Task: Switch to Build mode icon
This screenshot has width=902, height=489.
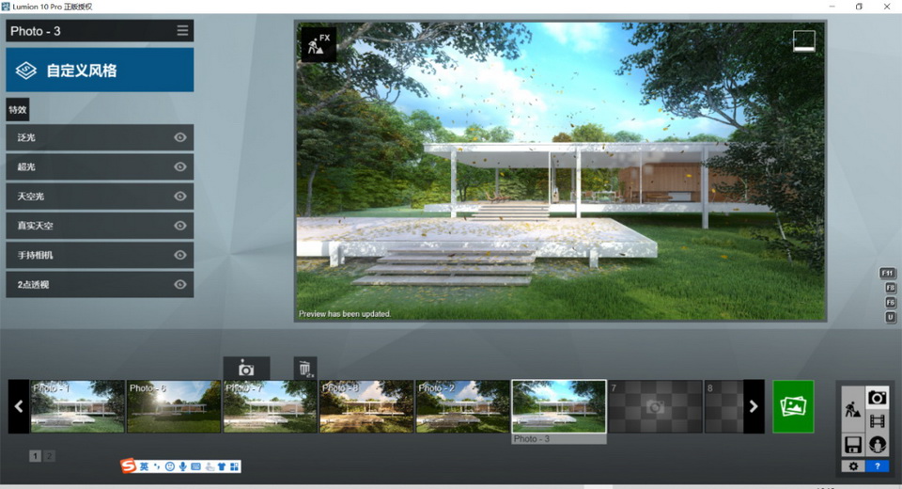Action: click(x=852, y=410)
